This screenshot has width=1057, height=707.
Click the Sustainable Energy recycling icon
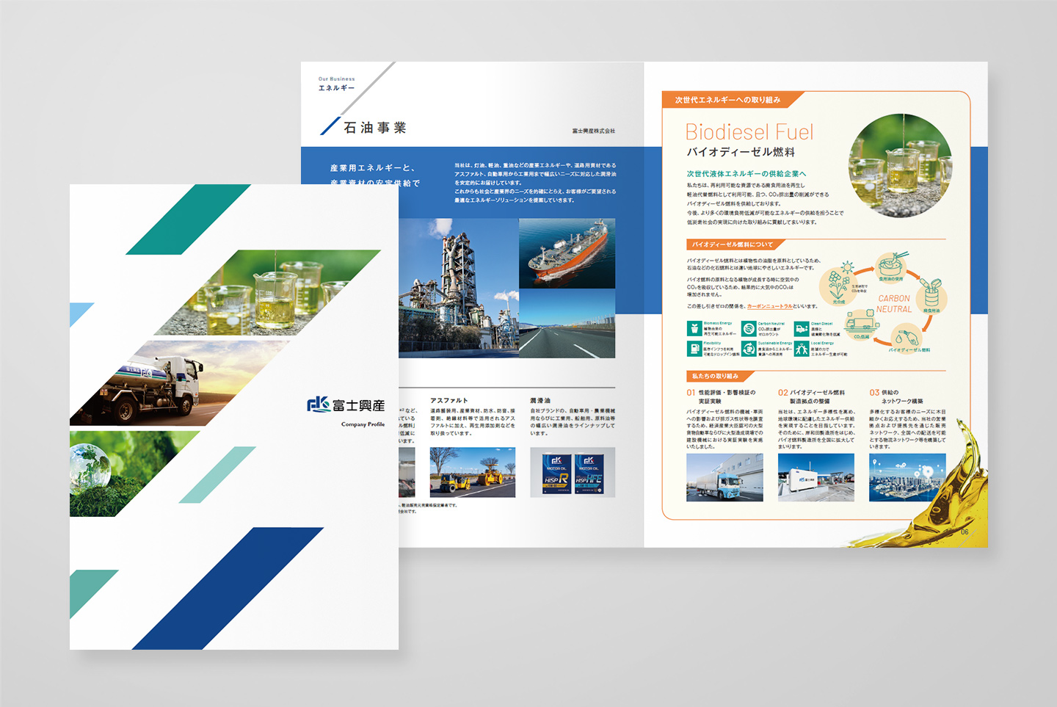click(x=749, y=348)
